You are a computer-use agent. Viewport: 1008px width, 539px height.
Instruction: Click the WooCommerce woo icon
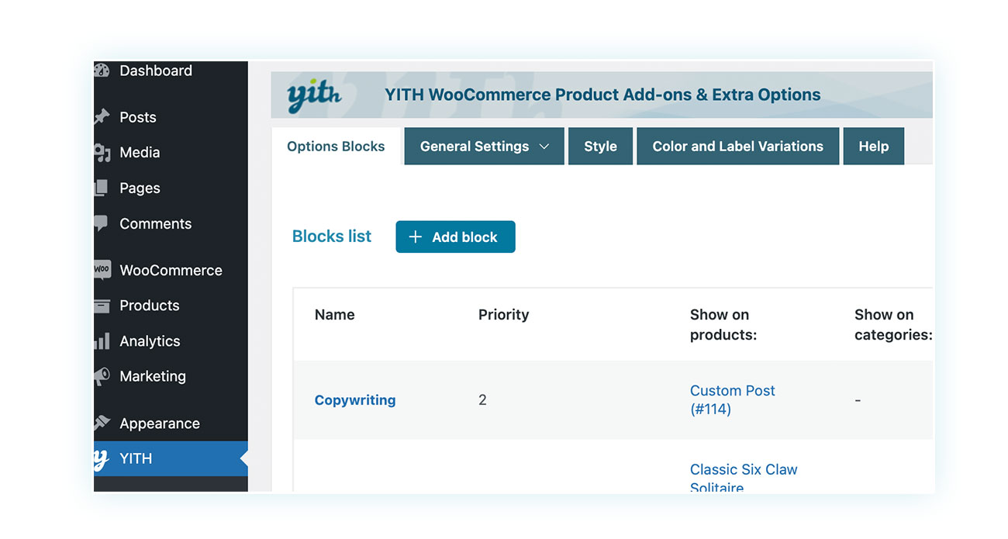click(x=102, y=270)
